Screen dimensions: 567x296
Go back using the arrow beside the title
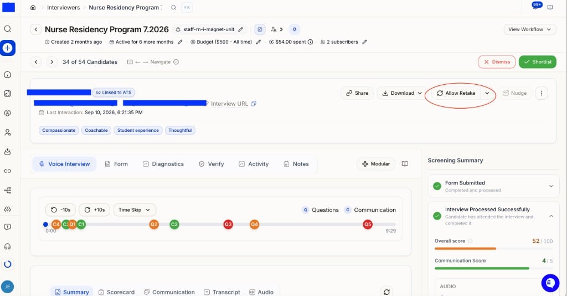35,29
